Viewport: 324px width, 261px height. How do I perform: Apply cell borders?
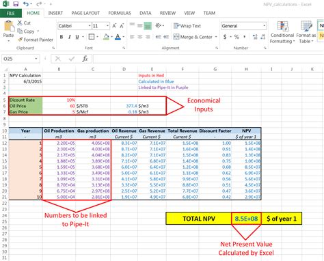point(92,37)
